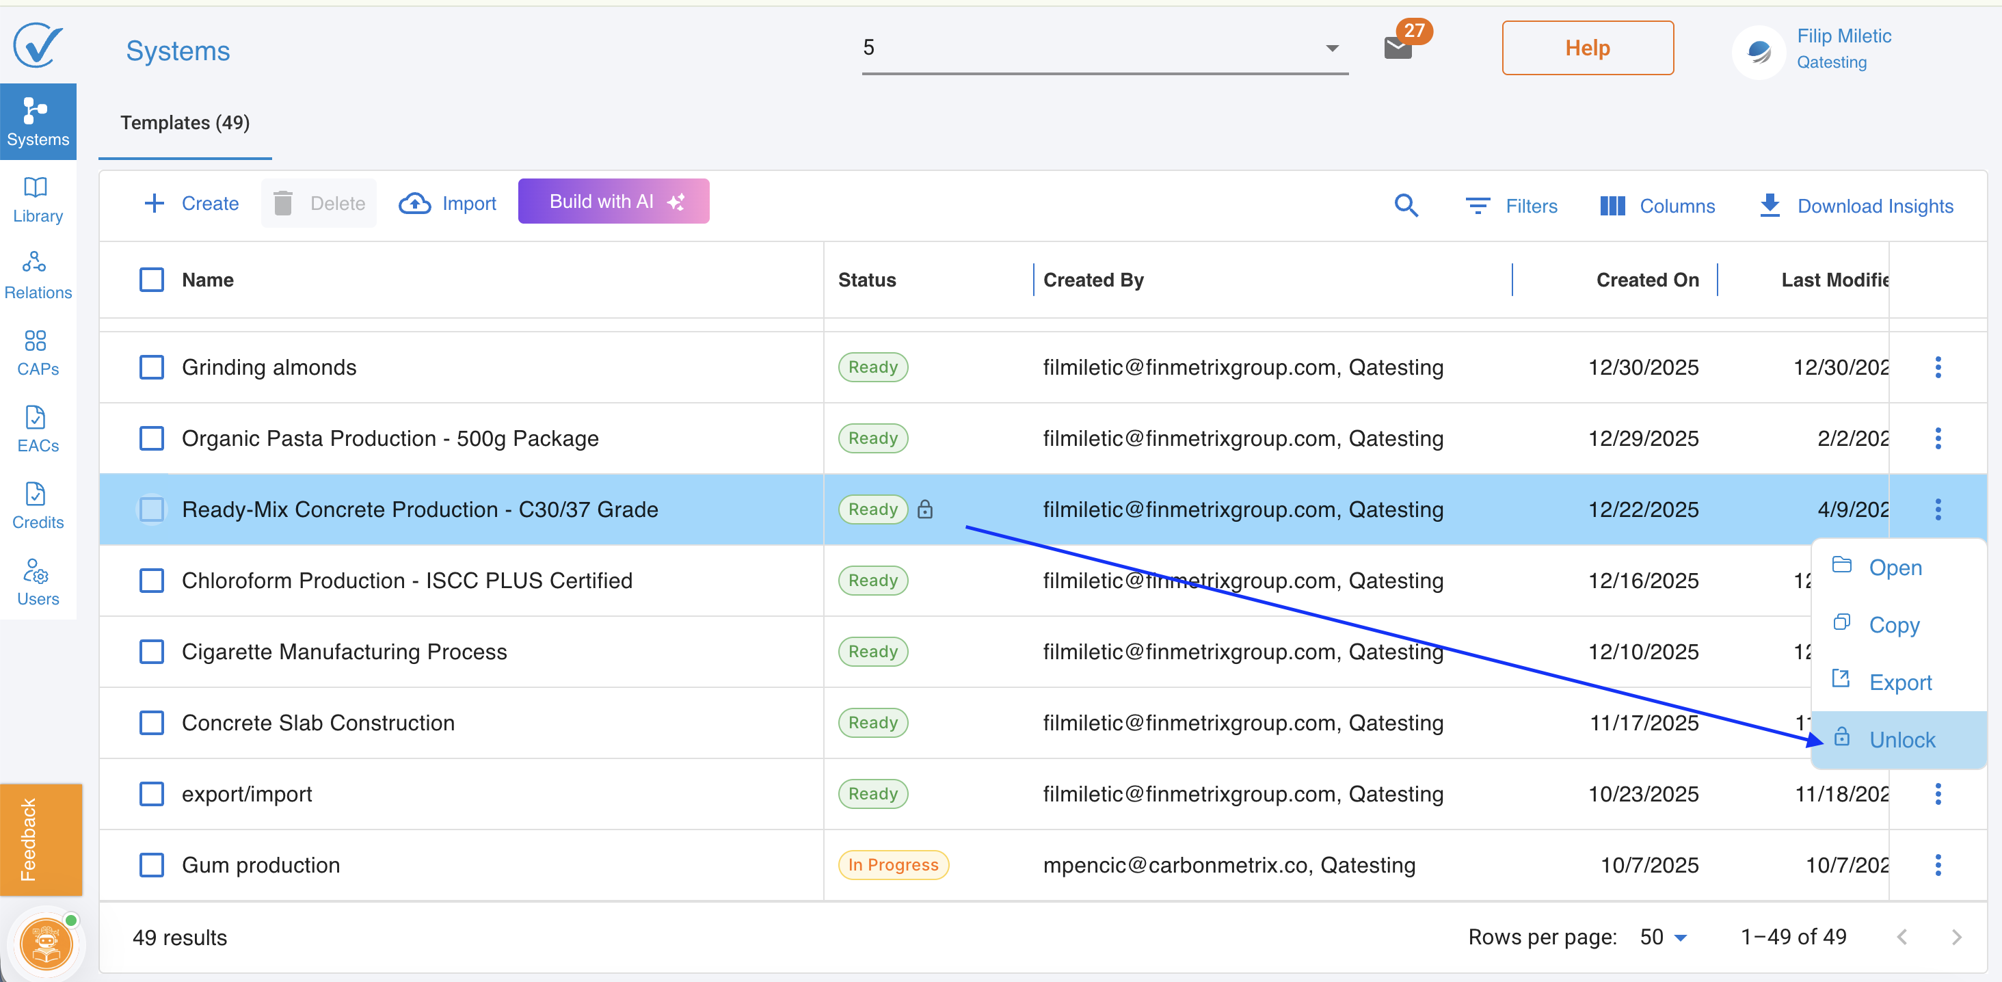Click the Credits sidebar icon
The width and height of the screenshot is (2002, 982).
click(36, 505)
